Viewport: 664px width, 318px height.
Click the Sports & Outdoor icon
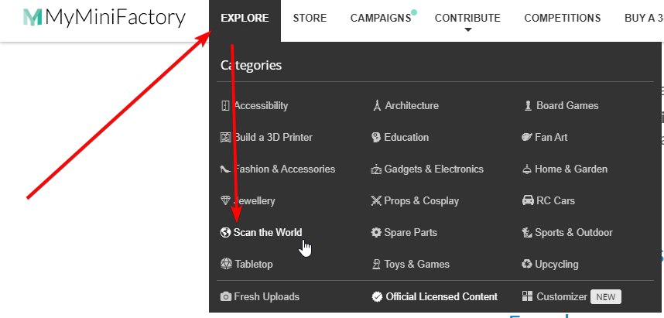point(527,232)
